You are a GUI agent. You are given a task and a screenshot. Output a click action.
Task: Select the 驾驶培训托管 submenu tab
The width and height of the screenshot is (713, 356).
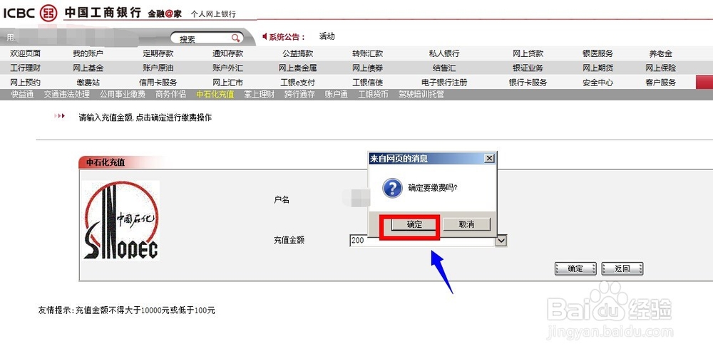coord(421,95)
